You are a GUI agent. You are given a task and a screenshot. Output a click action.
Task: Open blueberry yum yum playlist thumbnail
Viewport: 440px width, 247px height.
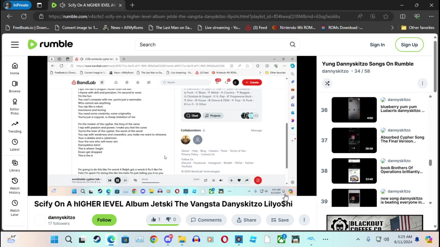click(x=354, y=110)
